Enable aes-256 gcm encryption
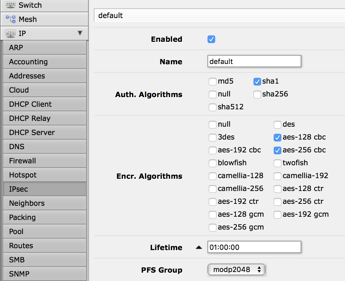Screen dimensions: 345x281 pos(213,228)
